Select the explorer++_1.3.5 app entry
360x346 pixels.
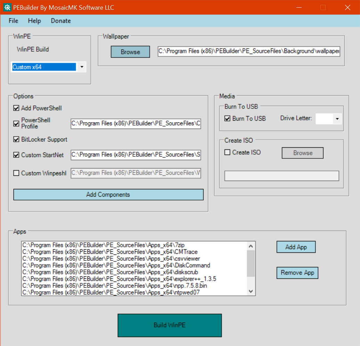(134, 279)
